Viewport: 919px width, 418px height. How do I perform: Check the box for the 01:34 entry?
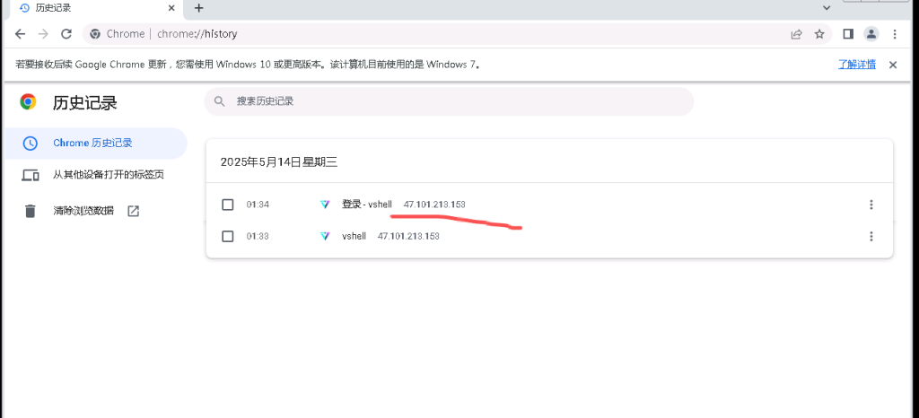[228, 205]
